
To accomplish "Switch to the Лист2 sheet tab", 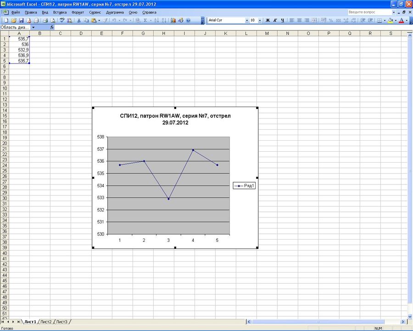I will [46, 322].
